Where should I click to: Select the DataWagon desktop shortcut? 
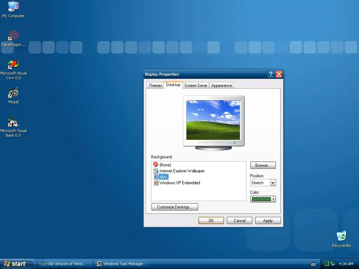point(13,38)
